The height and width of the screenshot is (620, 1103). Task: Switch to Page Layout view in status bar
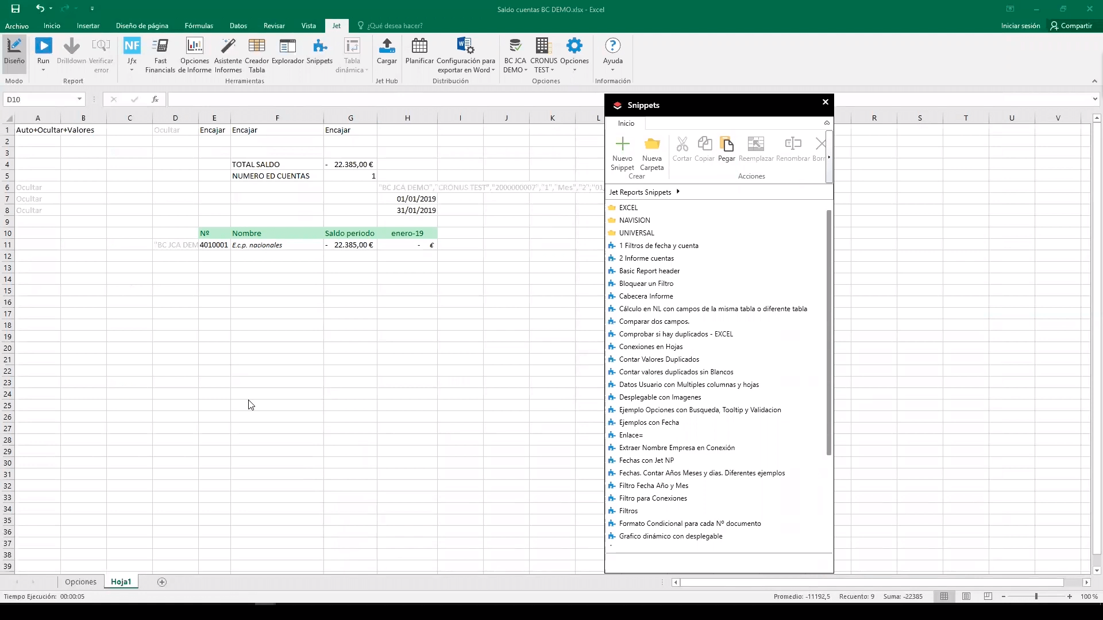point(966,596)
